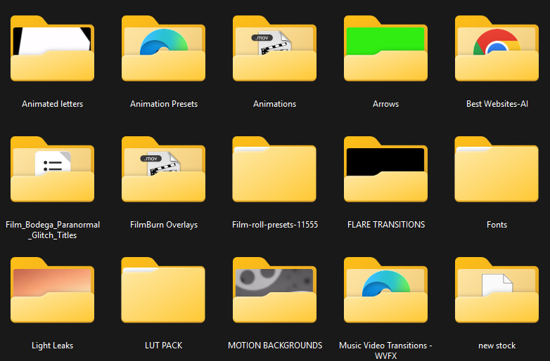
Task: Click the 'LUT PACK' name label
Action: [163, 346]
